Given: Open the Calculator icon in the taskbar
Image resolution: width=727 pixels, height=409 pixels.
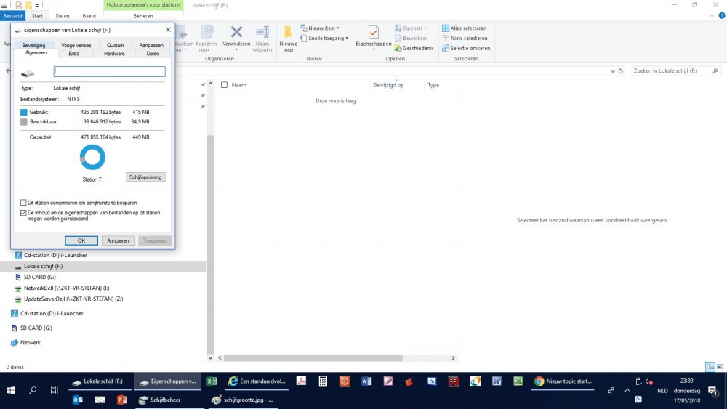Looking at the screenshot, I should (324, 381).
